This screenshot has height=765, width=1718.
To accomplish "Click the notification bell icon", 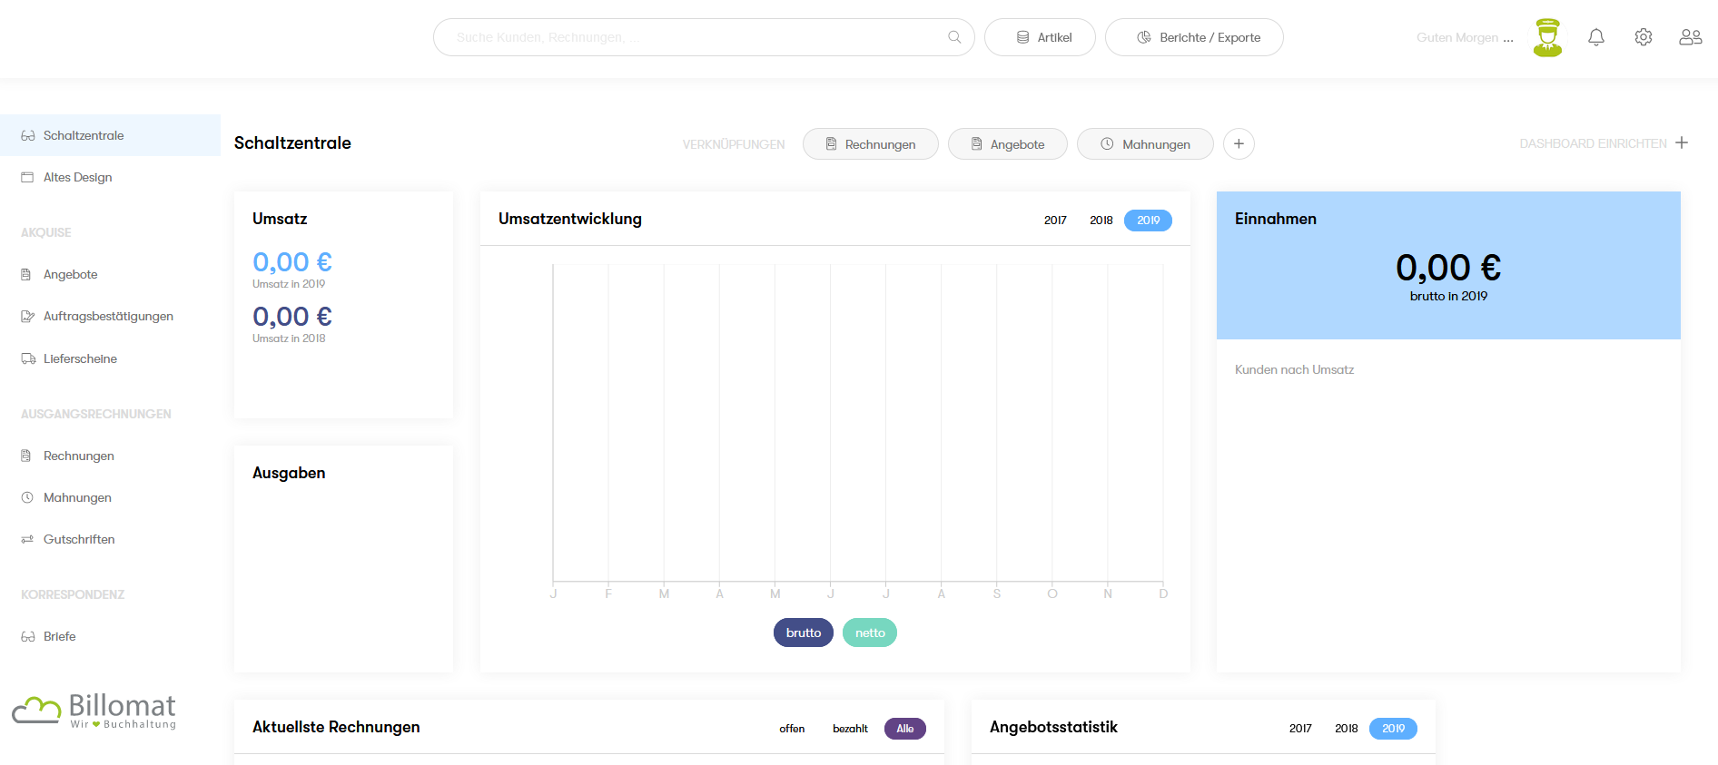I will click(x=1596, y=37).
